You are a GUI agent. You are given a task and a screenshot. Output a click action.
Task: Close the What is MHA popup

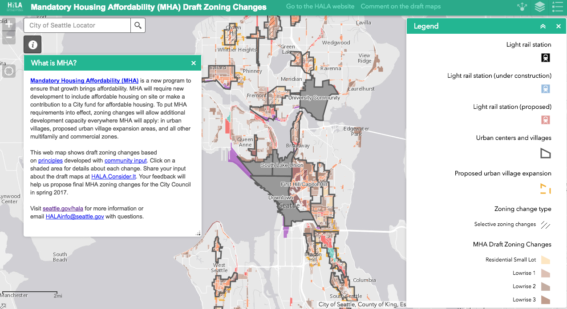tap(193, 63)
